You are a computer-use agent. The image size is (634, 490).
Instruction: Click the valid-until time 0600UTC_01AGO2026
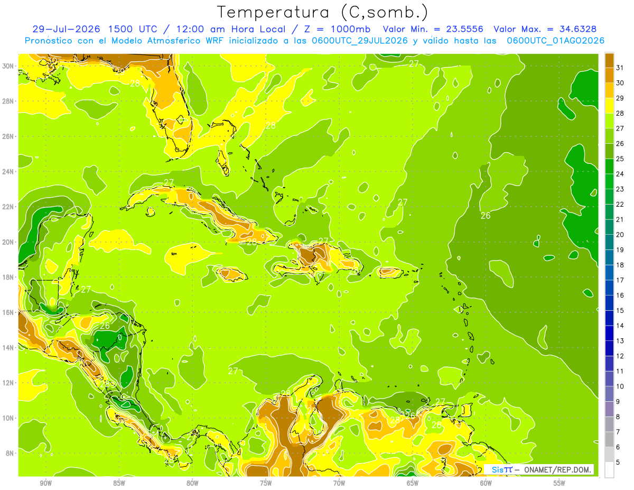point(556,41)
